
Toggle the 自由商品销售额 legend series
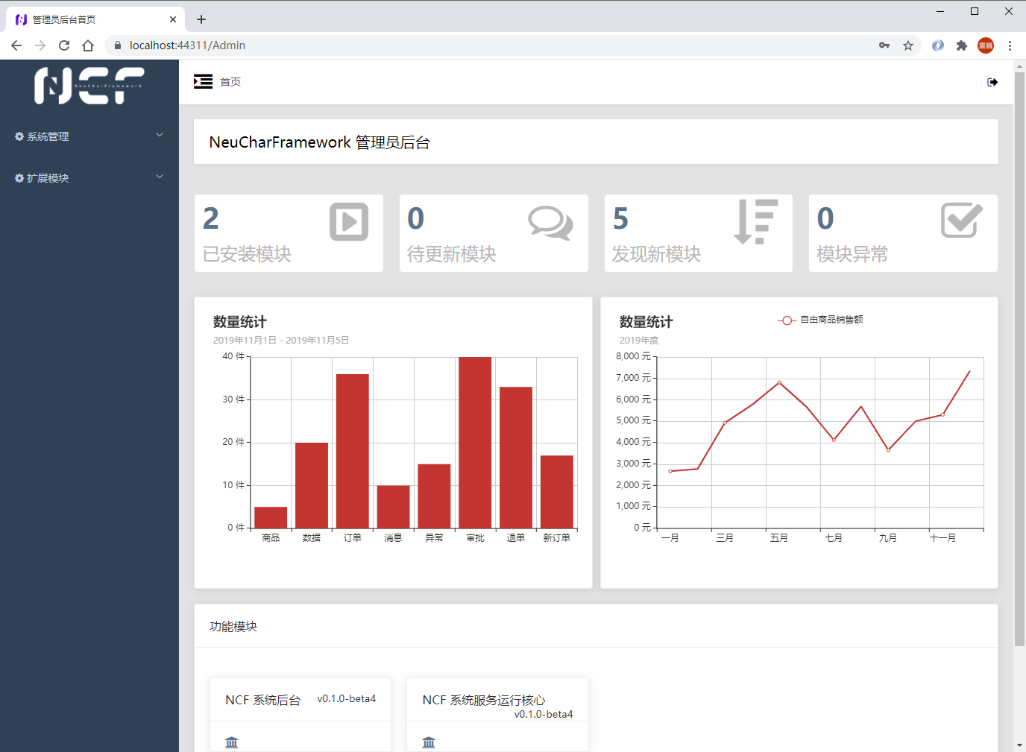(x=820, y=320)
